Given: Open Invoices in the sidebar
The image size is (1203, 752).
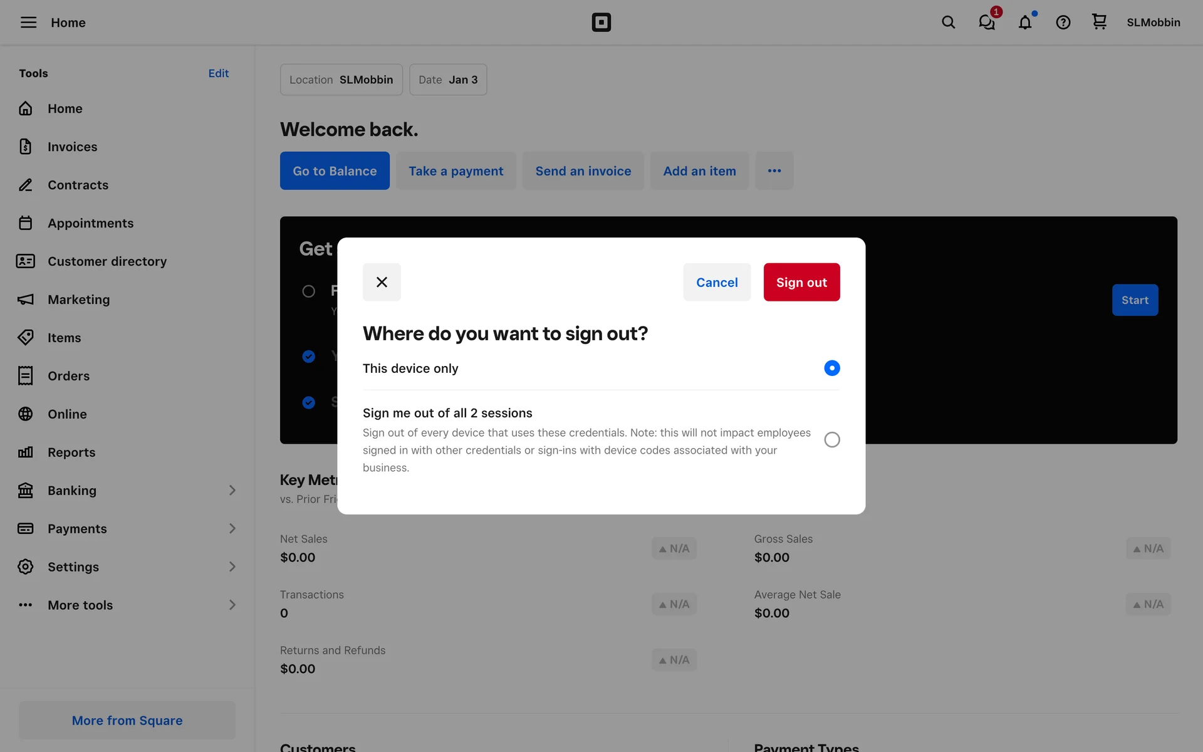Looking at the screenshot, I should [72, 147].
